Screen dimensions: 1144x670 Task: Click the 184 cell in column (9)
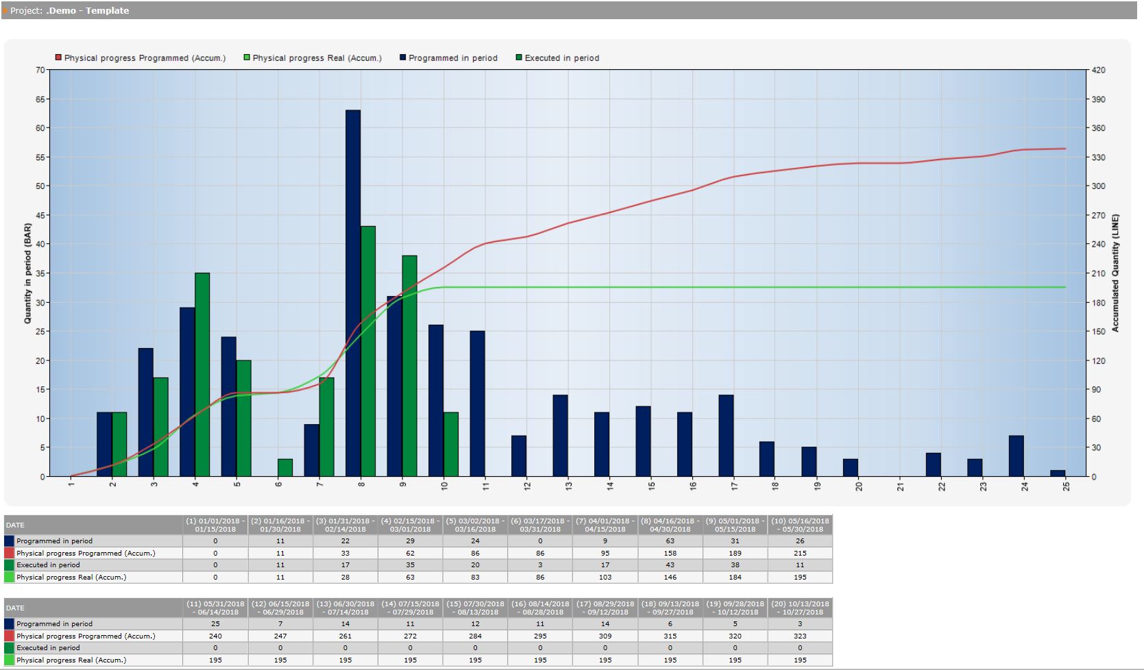pos(735,578)
